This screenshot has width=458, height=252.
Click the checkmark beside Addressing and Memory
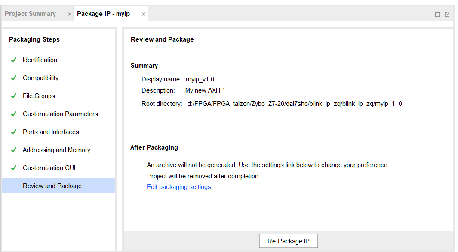click(13, 150)
